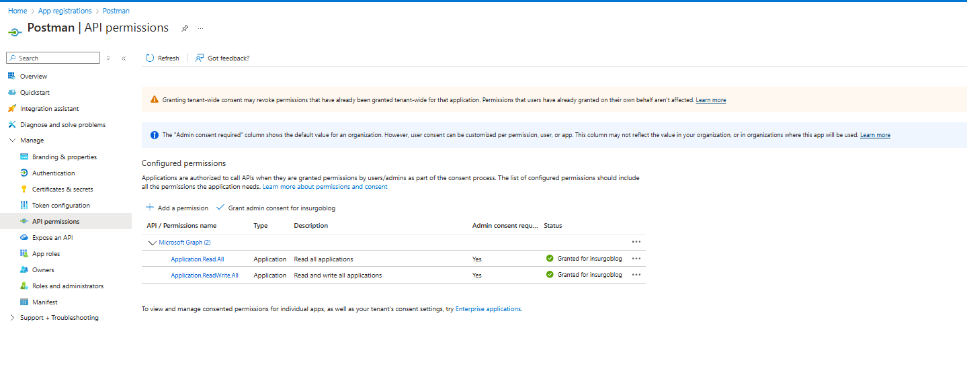Open Learn more link in info banner

click(x=875, y=135)
